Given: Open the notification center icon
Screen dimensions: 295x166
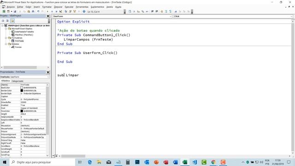Looking at the screenshot, I should point(289,162).
